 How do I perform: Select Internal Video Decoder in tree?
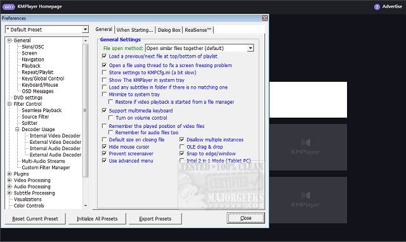click(55, 136)
